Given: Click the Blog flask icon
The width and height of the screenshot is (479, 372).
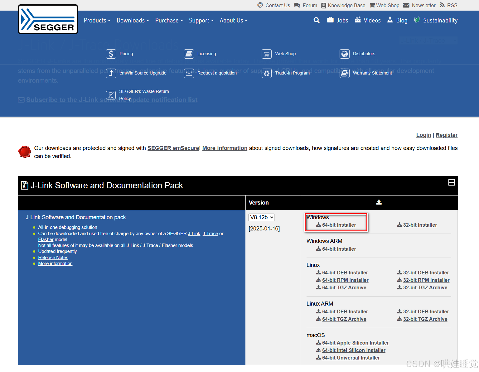Looking at the screenshot, I should (390, 20).
